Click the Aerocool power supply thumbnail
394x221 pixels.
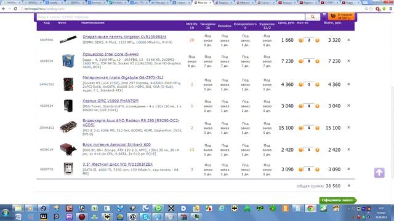click(x=68, y=149)
